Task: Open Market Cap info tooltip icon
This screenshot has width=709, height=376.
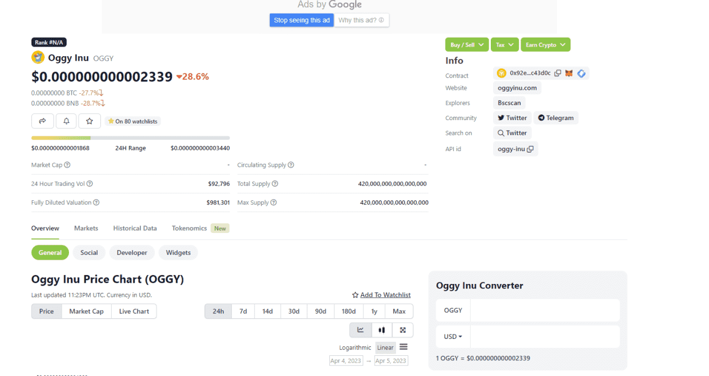Action: pos(67,165)
